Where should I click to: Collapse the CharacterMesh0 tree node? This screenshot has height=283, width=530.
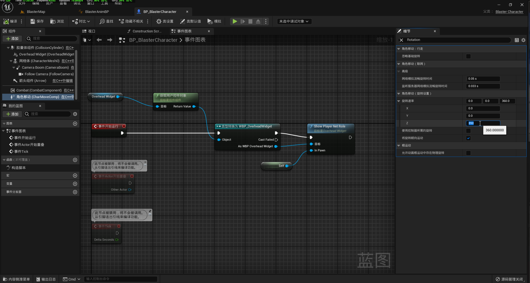point(11,61)
